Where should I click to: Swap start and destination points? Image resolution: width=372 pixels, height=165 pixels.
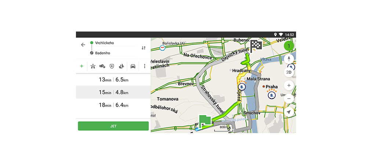tap(143, 48)
